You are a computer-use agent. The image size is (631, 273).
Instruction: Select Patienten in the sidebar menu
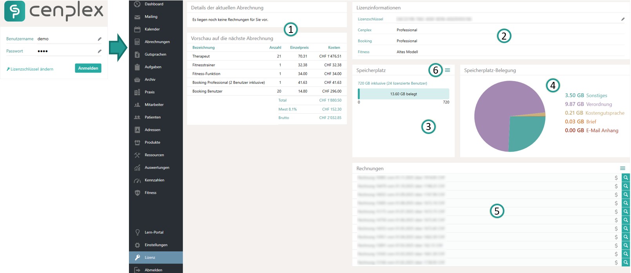[152, 118]
